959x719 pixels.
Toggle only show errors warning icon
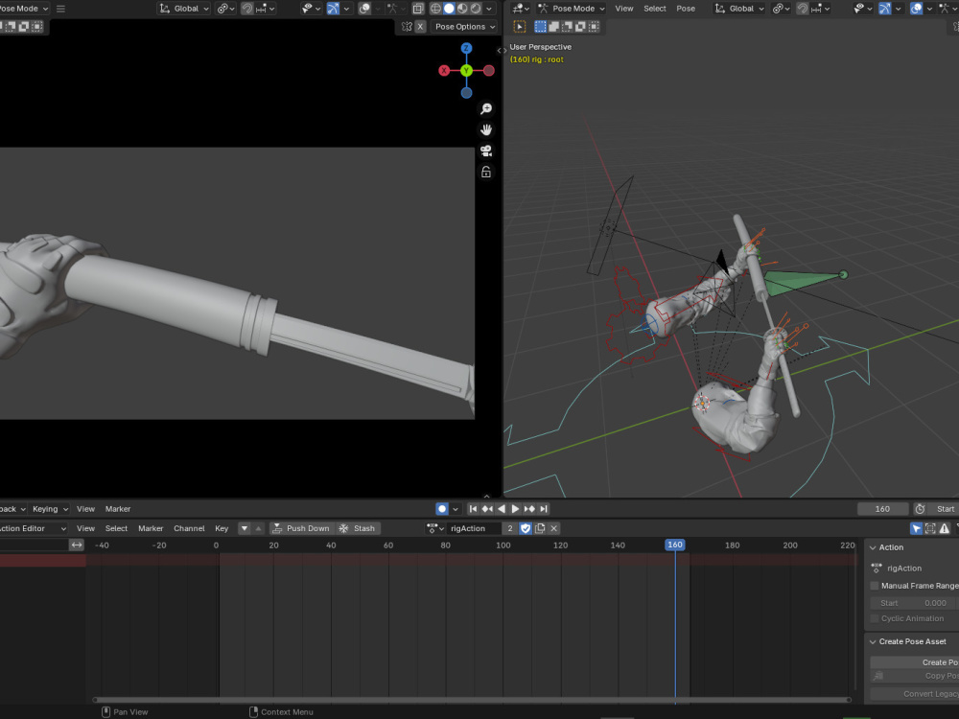point(945,528)
